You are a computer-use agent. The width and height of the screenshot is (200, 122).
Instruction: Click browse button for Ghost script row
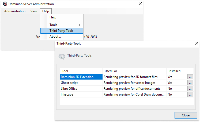tap(190, 83)
